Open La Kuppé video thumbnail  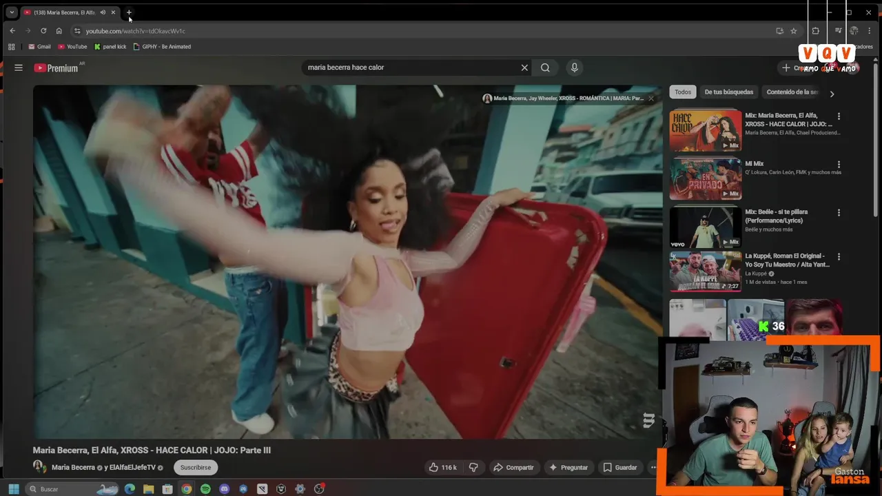point(706,271)
